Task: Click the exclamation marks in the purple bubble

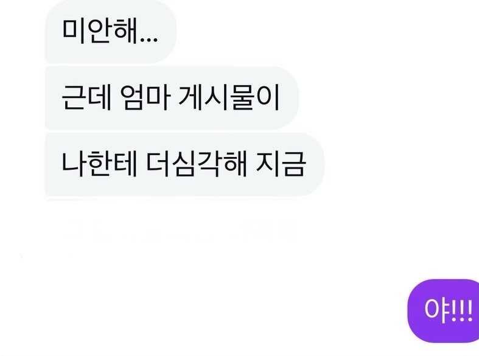Action: click(x=461, y=311)
